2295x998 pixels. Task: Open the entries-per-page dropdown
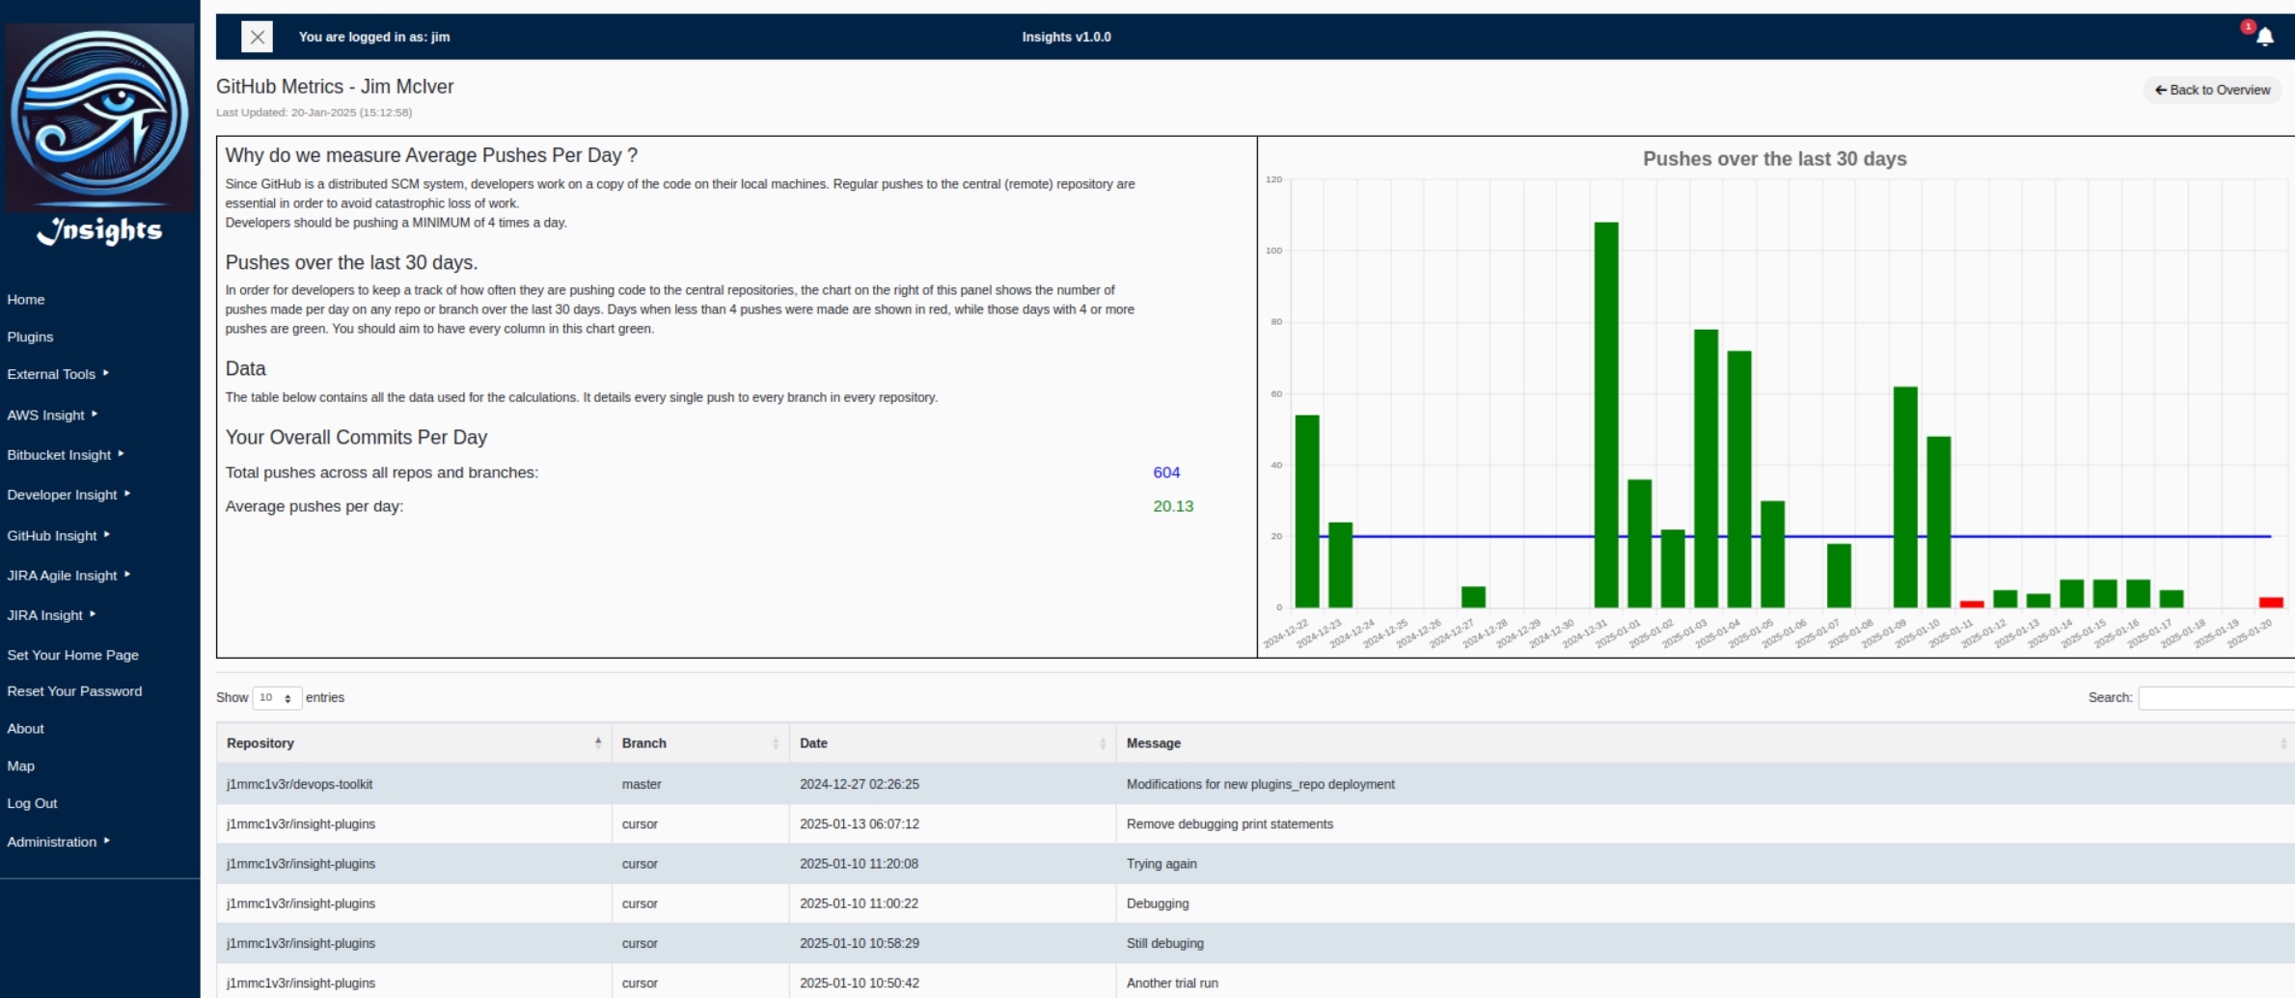[277, 697]
